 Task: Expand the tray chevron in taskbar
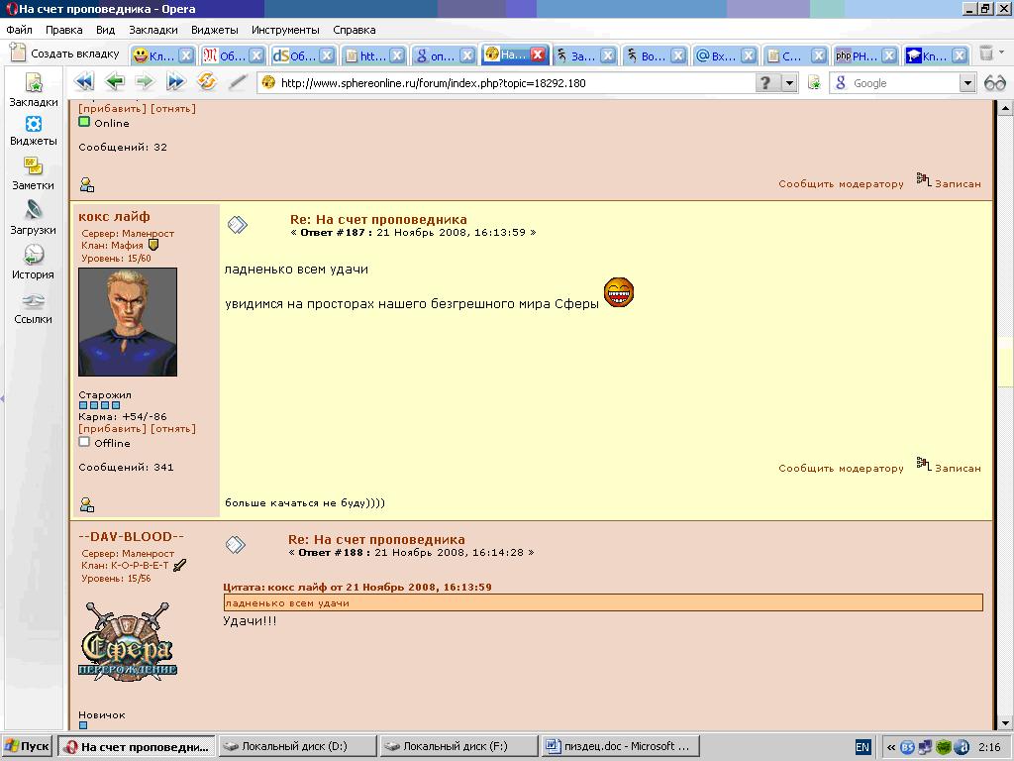(x=890, y=747)
